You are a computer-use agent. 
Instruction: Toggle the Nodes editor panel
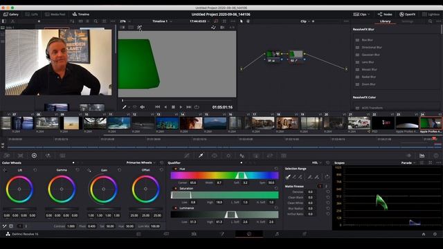pos(385,15)
